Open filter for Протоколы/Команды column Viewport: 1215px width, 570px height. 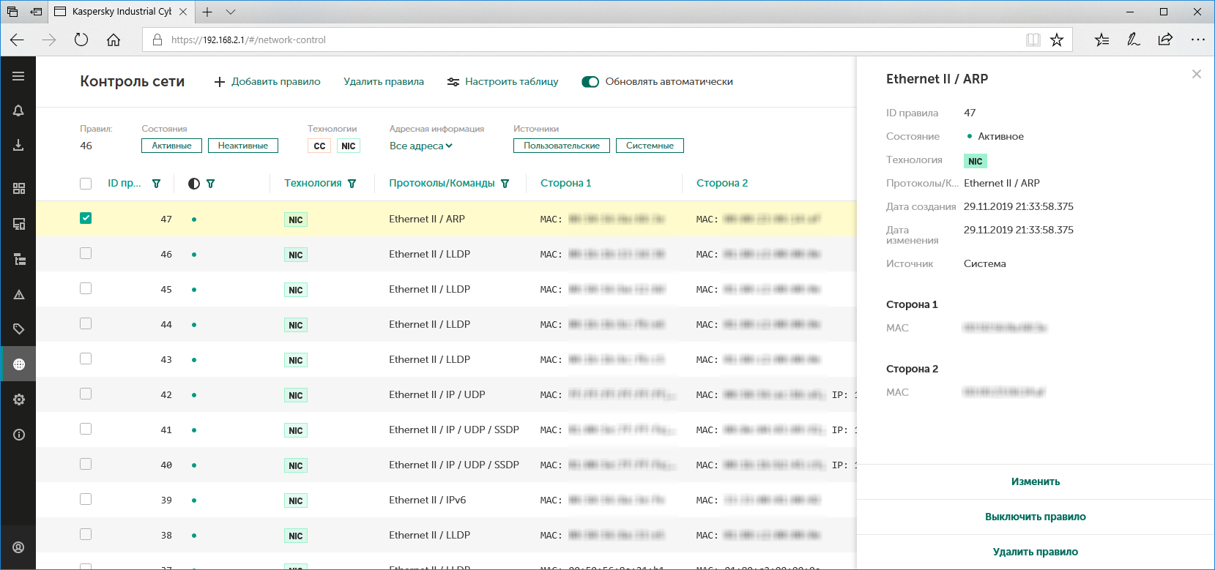click(505, 184)
